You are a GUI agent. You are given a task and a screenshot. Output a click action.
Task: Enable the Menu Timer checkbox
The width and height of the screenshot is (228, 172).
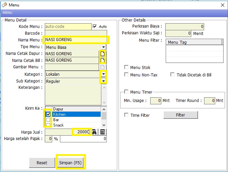pyautogui.click(x=127, y=92)
